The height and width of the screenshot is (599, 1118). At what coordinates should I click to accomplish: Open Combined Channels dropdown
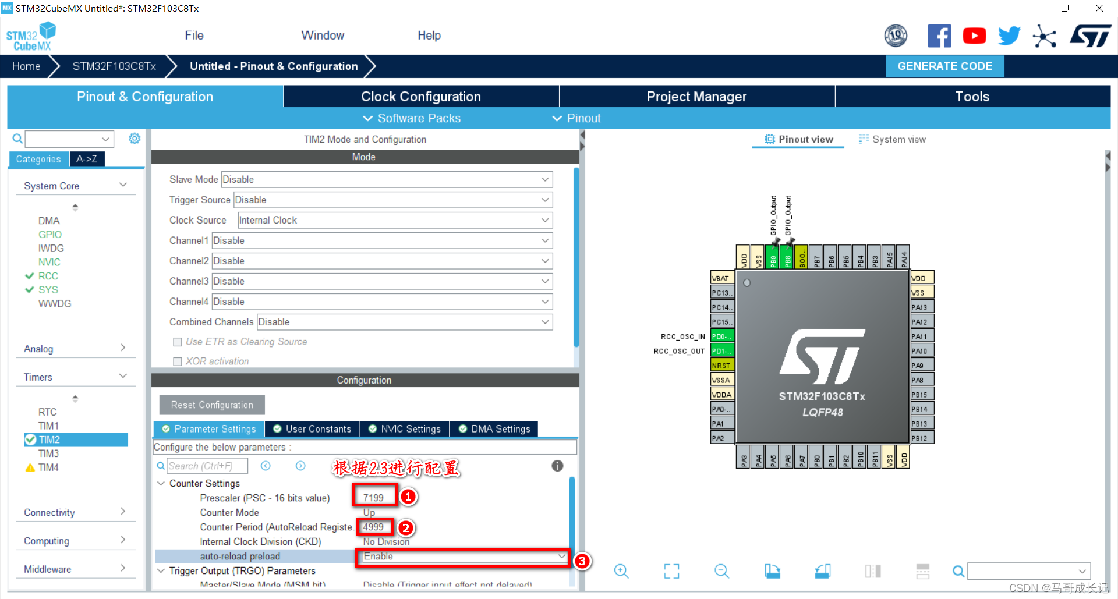click(405, 322)
